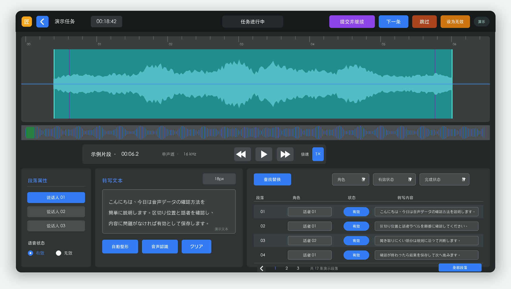Viewport: 511px width, 289px height.
Task: Toggle the 有效 status for segment 02
Action: pos(356,226)
